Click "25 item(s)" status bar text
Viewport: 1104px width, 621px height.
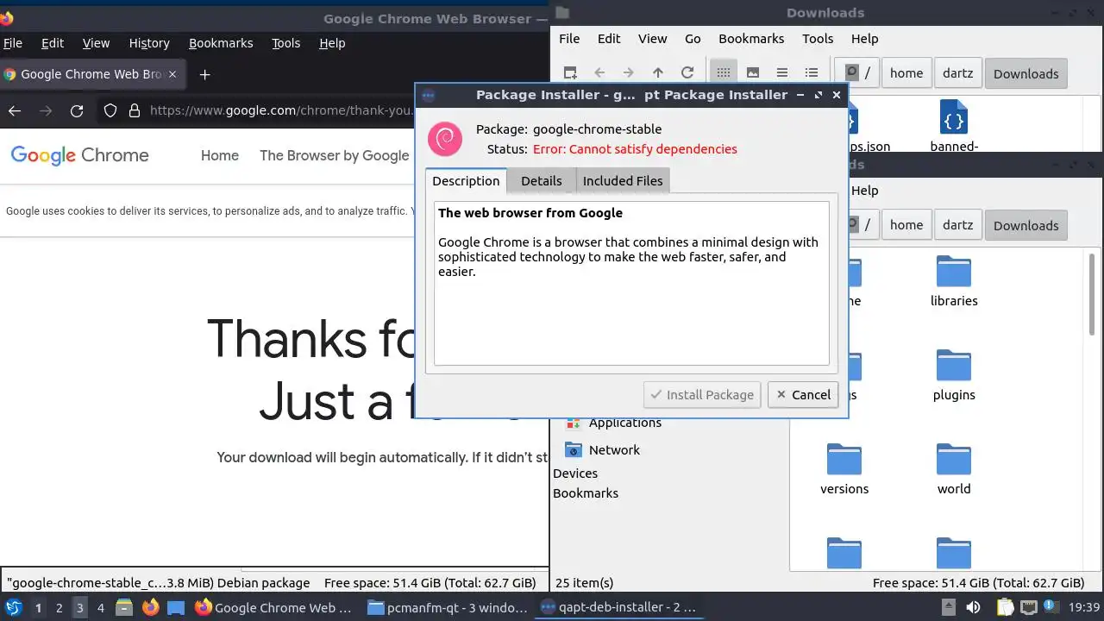coord(585,583)
